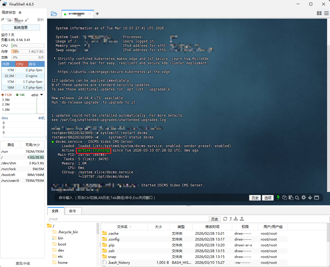Viewport: 330px width, 267px height.
Task: Open the eth0 network interface dropdown
Action: [41, 95]
